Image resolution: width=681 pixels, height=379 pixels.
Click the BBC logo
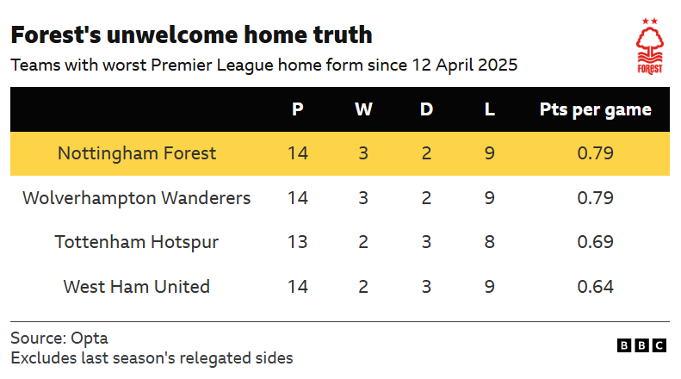click(x=641, y=345)
